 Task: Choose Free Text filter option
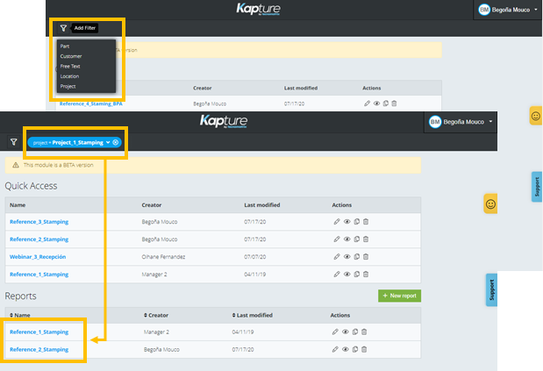pyautogui.click(x=70, y=66)
